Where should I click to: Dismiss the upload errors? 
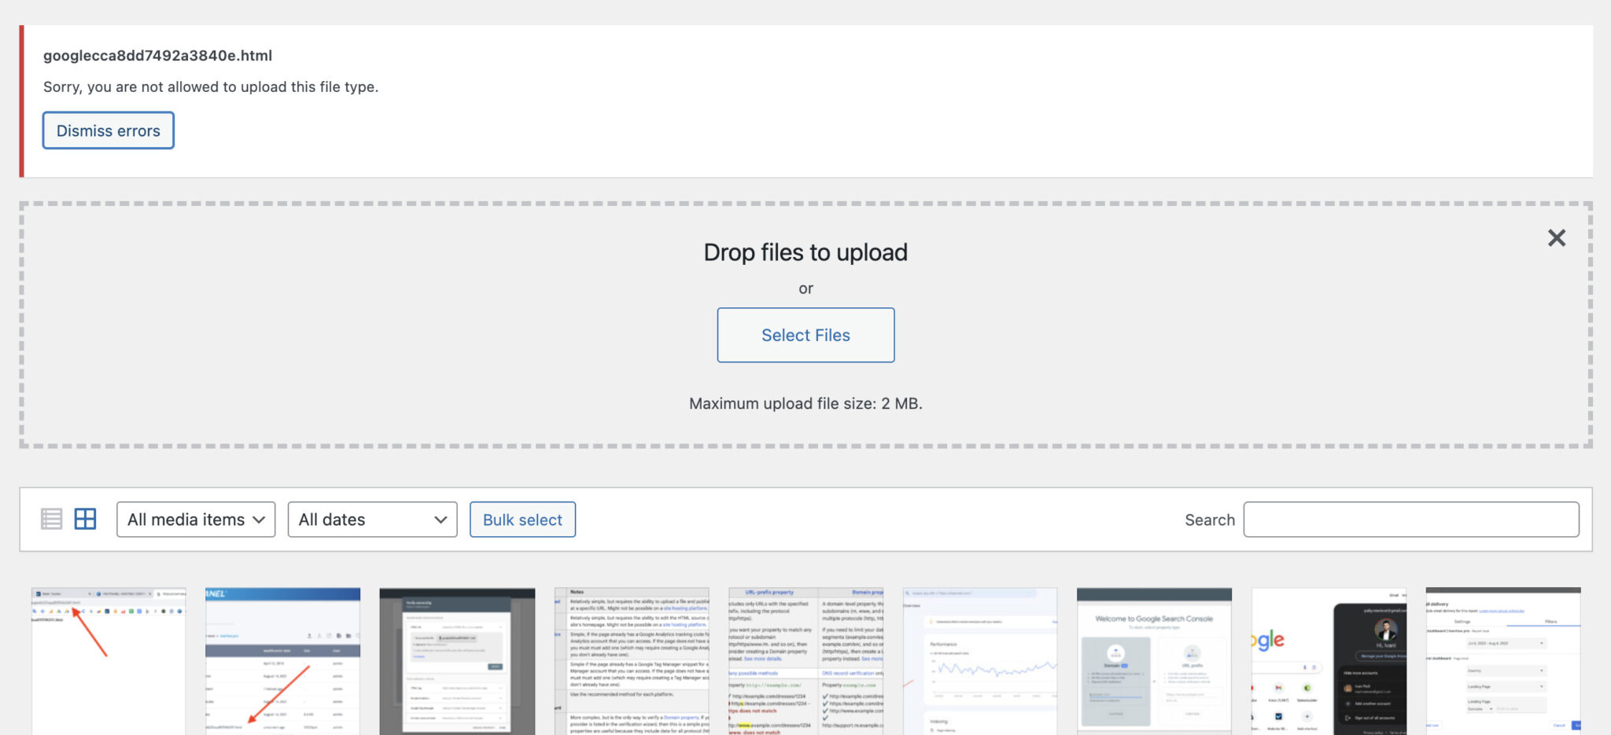click(x=109, y=130)
